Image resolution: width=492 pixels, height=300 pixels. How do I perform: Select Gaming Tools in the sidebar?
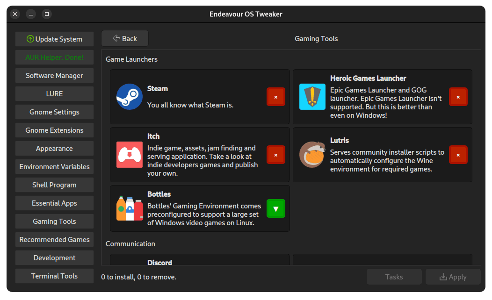[54, 221]
